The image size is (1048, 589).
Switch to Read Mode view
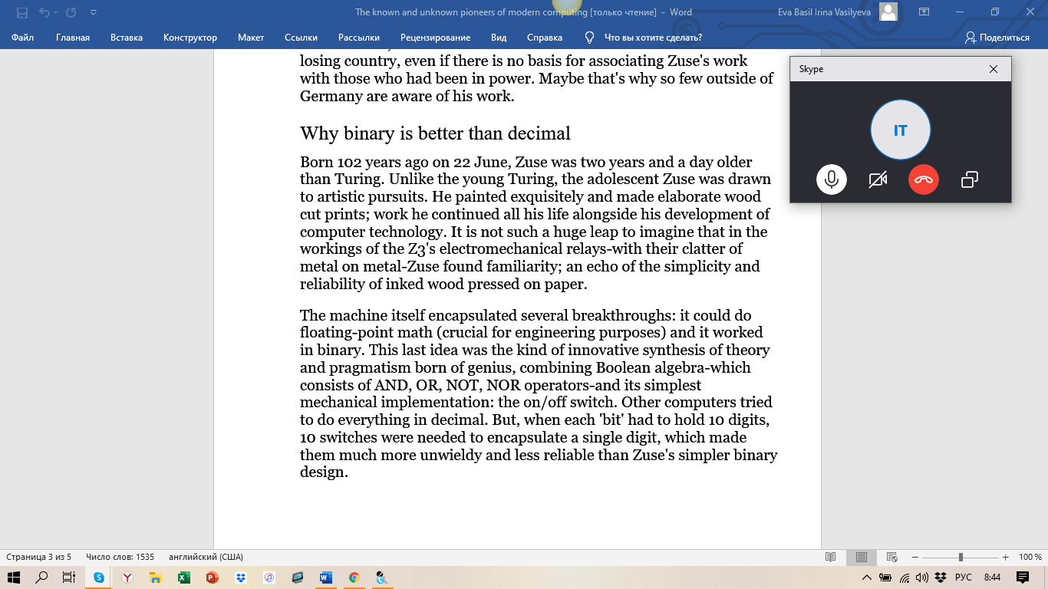click(x=830, y=557)
